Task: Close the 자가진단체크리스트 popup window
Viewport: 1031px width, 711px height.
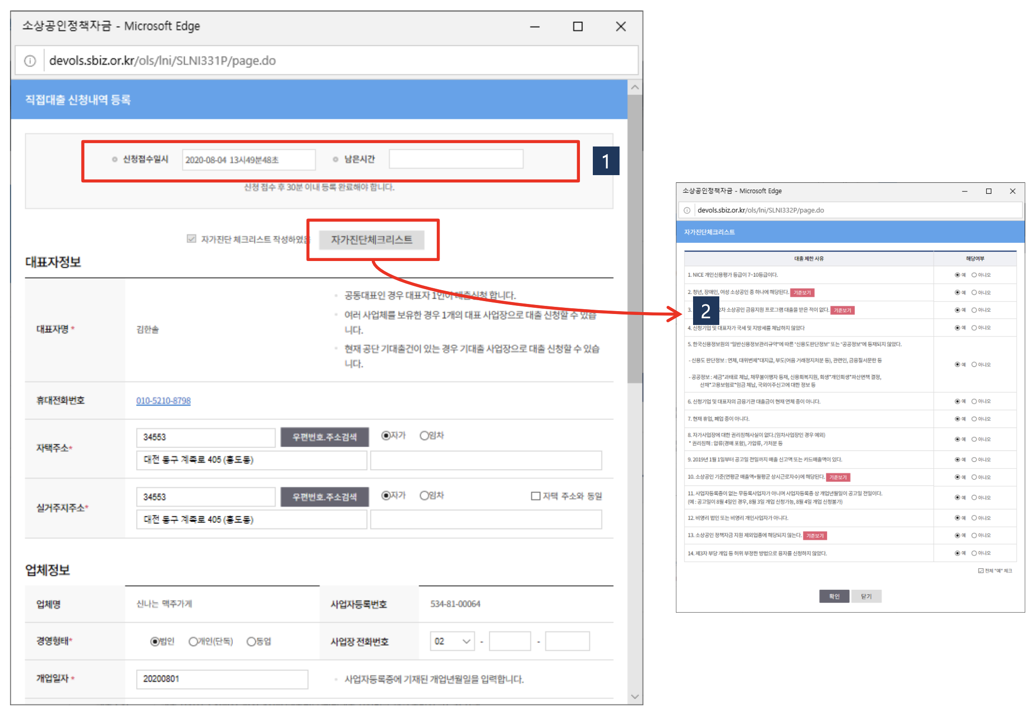Action: point(1012,191)
